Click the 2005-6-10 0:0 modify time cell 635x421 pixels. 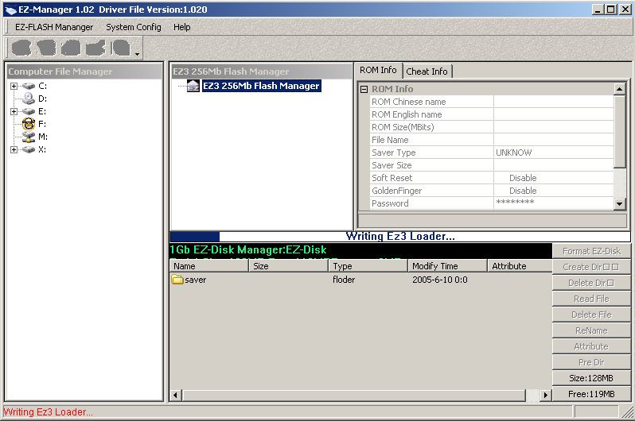(440, 280)
